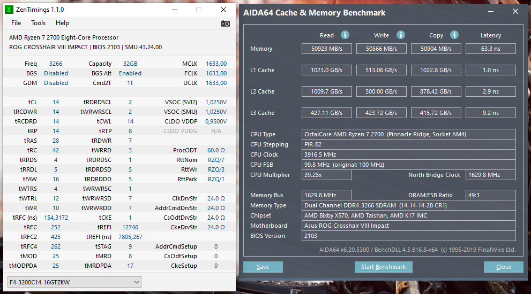Click BIOS Version field 2103
The image size is (531, 294).
tap(409, 236)
